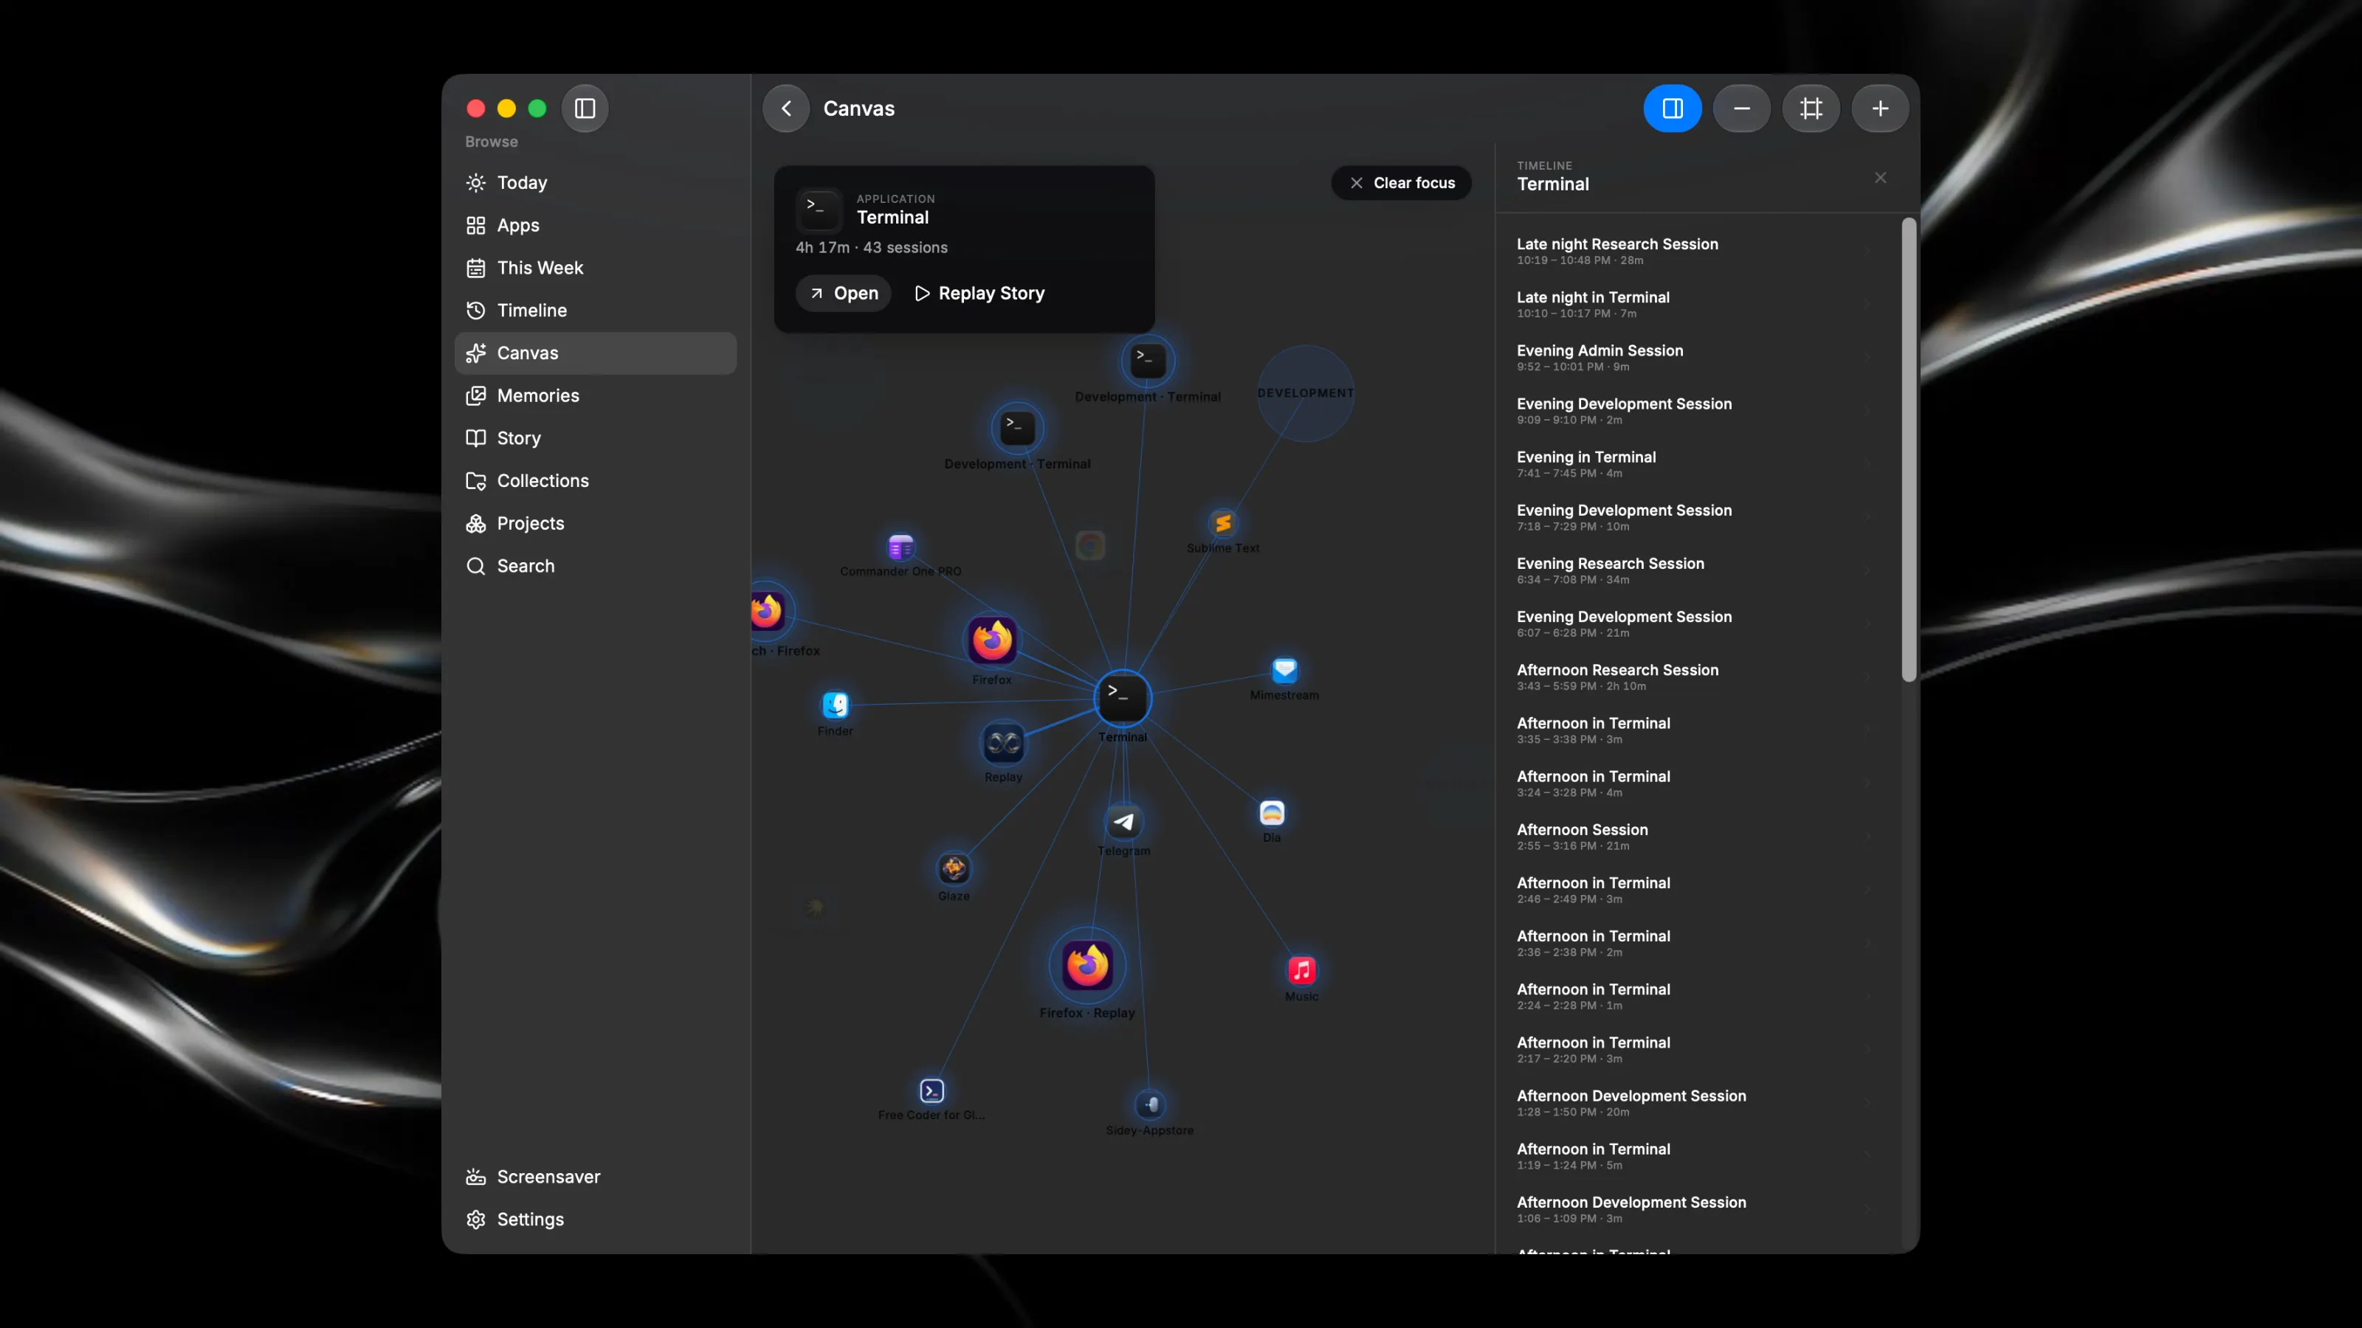Viewport: 2362px width, 1328px height.
Task: Select the Mimestream node
Action: pos(1284,670)
